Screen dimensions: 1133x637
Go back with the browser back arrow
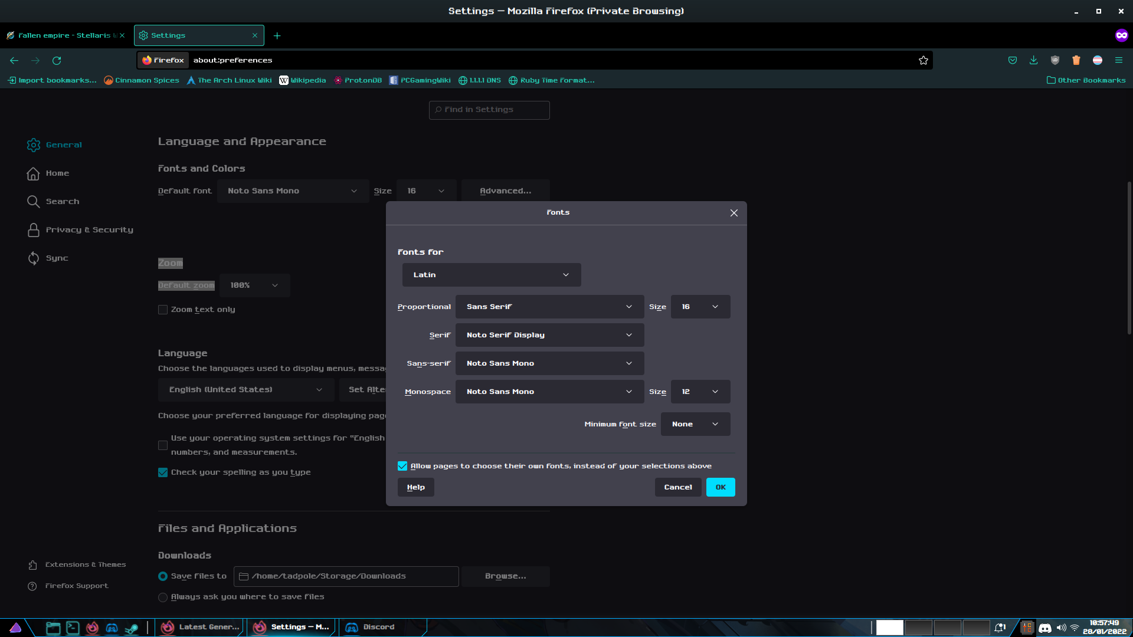tap(14, 60)
